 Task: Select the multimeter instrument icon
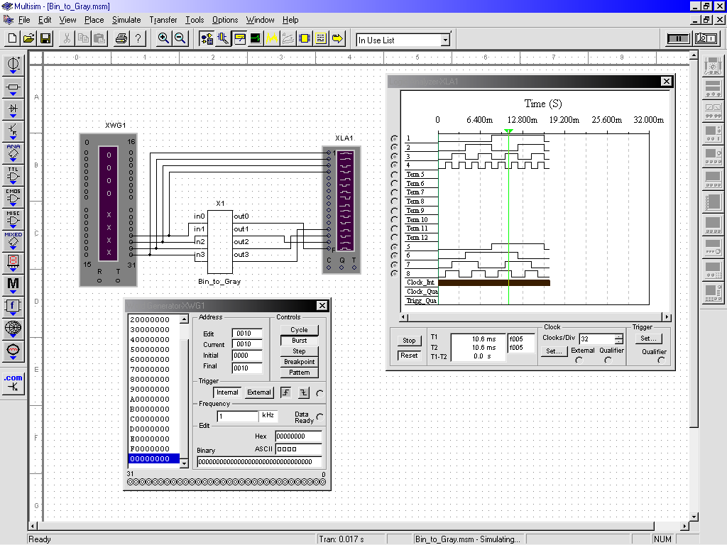click(x=713, y=65)
